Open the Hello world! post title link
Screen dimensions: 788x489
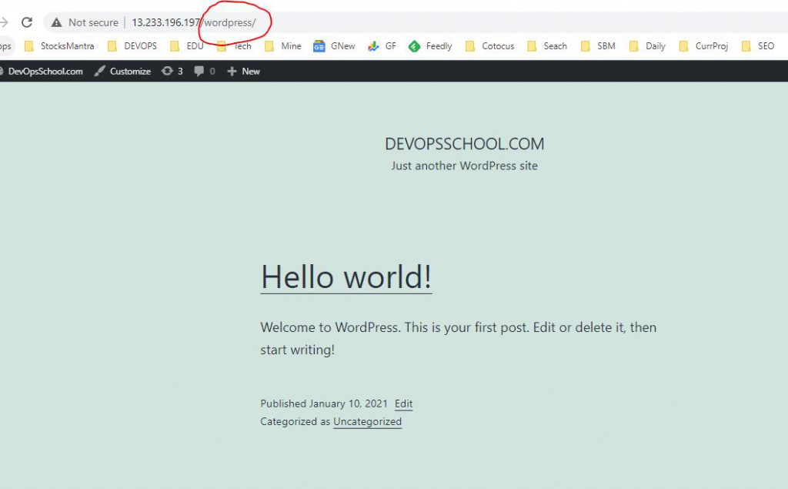(x=346, y=276)
